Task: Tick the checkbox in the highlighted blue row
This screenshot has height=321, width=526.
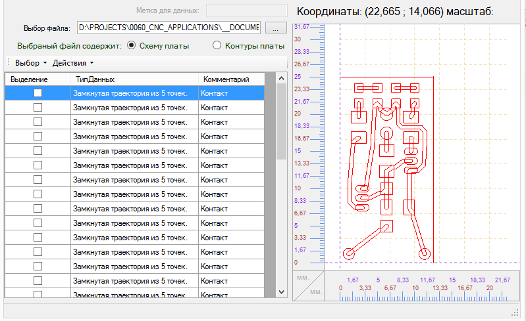Action: 38,93
